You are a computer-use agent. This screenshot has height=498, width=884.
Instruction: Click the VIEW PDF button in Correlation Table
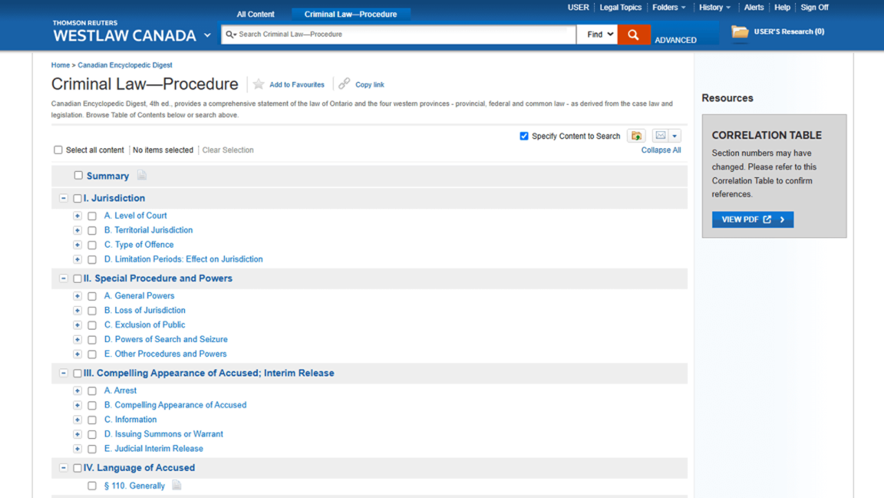point(752,219)
